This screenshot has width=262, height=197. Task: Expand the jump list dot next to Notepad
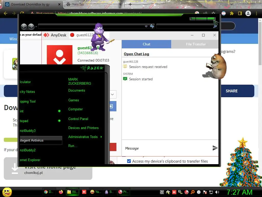(x=59, y=121)
